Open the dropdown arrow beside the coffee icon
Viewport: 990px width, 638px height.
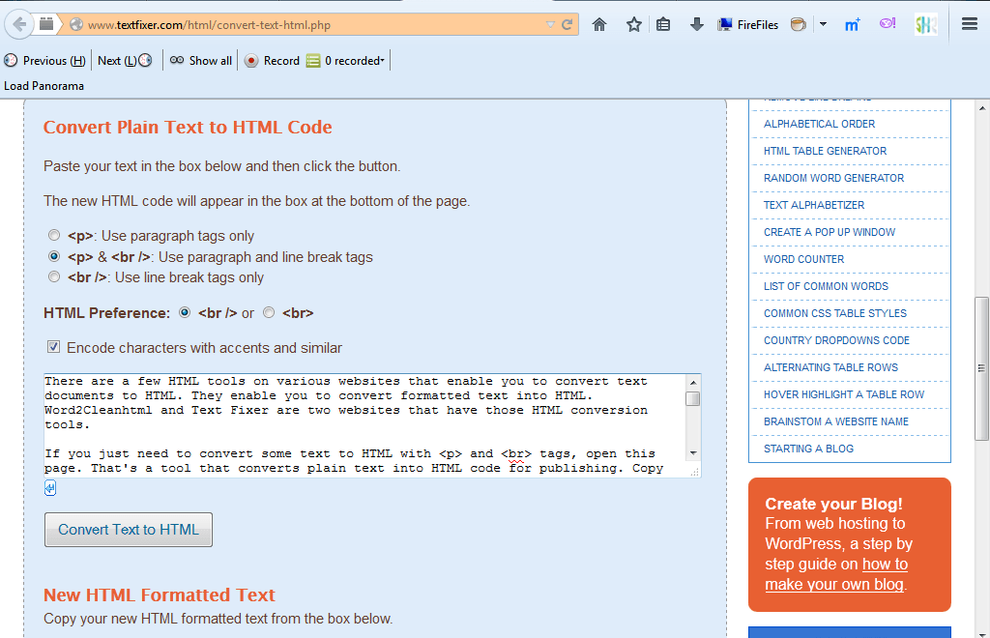click(x=824, y=24)
